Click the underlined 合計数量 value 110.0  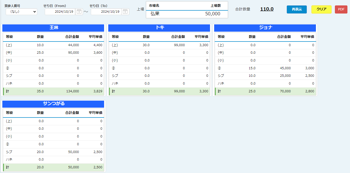coord(267,9)
